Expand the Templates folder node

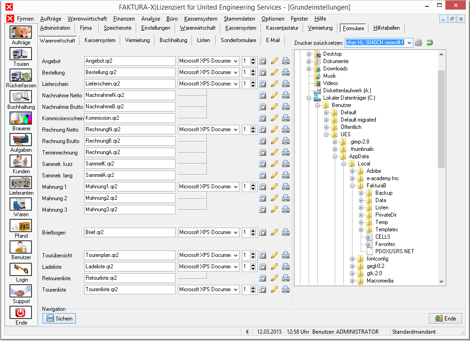pyautogui.click(x=361, y=229)
